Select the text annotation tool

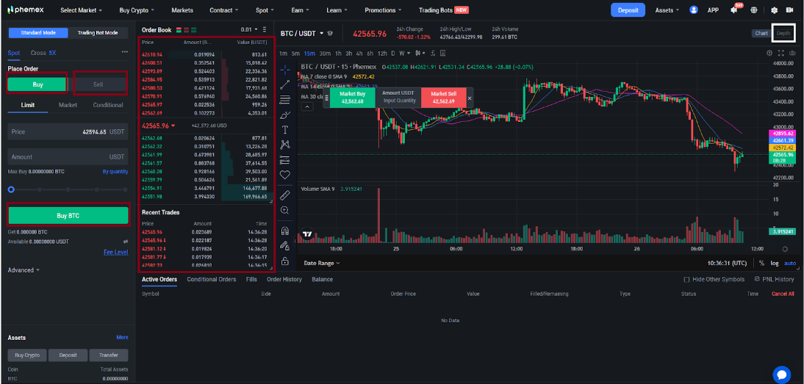pos(285,129)
